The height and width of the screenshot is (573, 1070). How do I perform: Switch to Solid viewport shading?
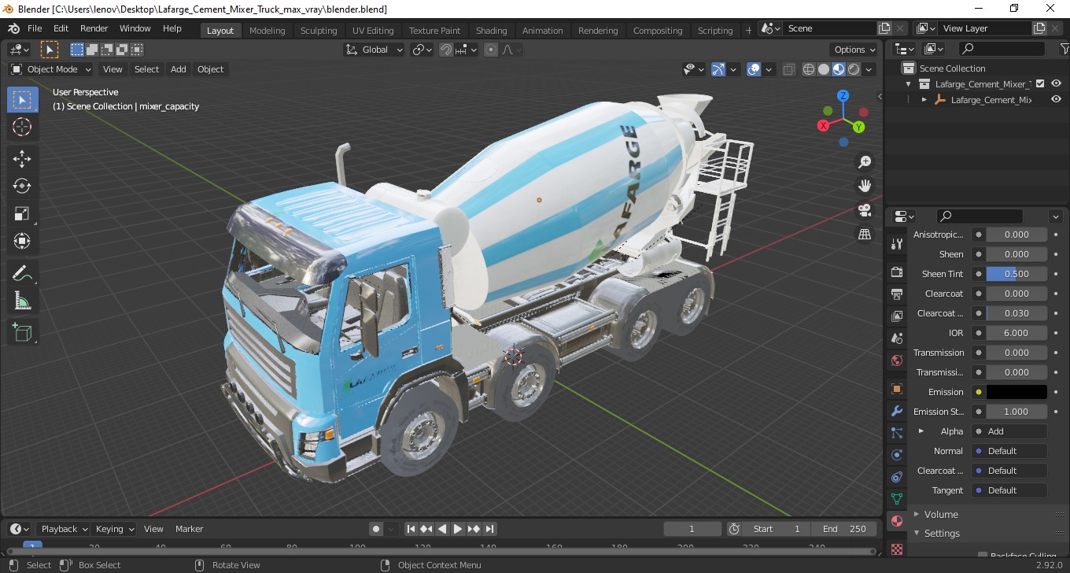(824, 69)
